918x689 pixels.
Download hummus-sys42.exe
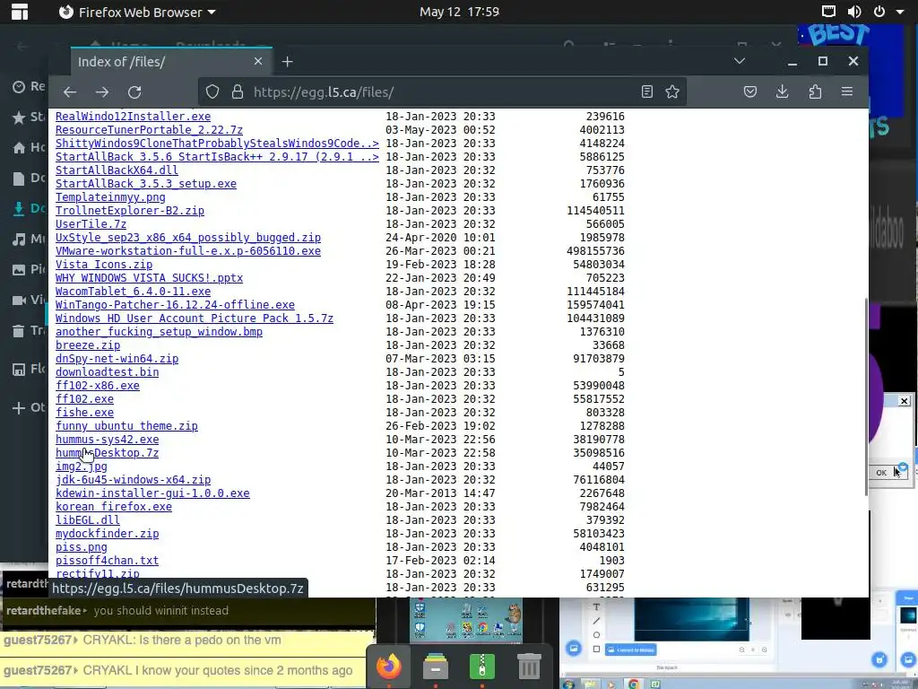108,440
